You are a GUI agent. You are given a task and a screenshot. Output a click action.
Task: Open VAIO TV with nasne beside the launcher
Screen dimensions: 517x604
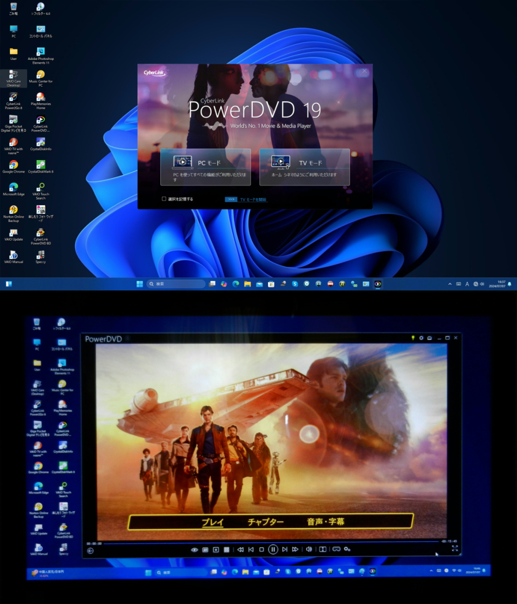coord(14,146)
